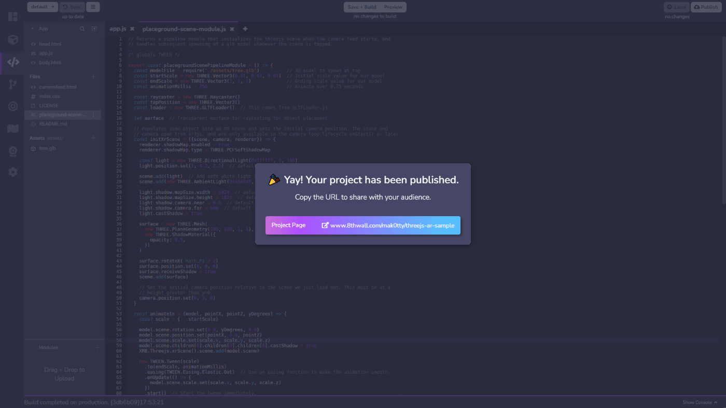The image size is (726, 408).
Task: Click the Publish button
Action: click(x=706, y=7)
